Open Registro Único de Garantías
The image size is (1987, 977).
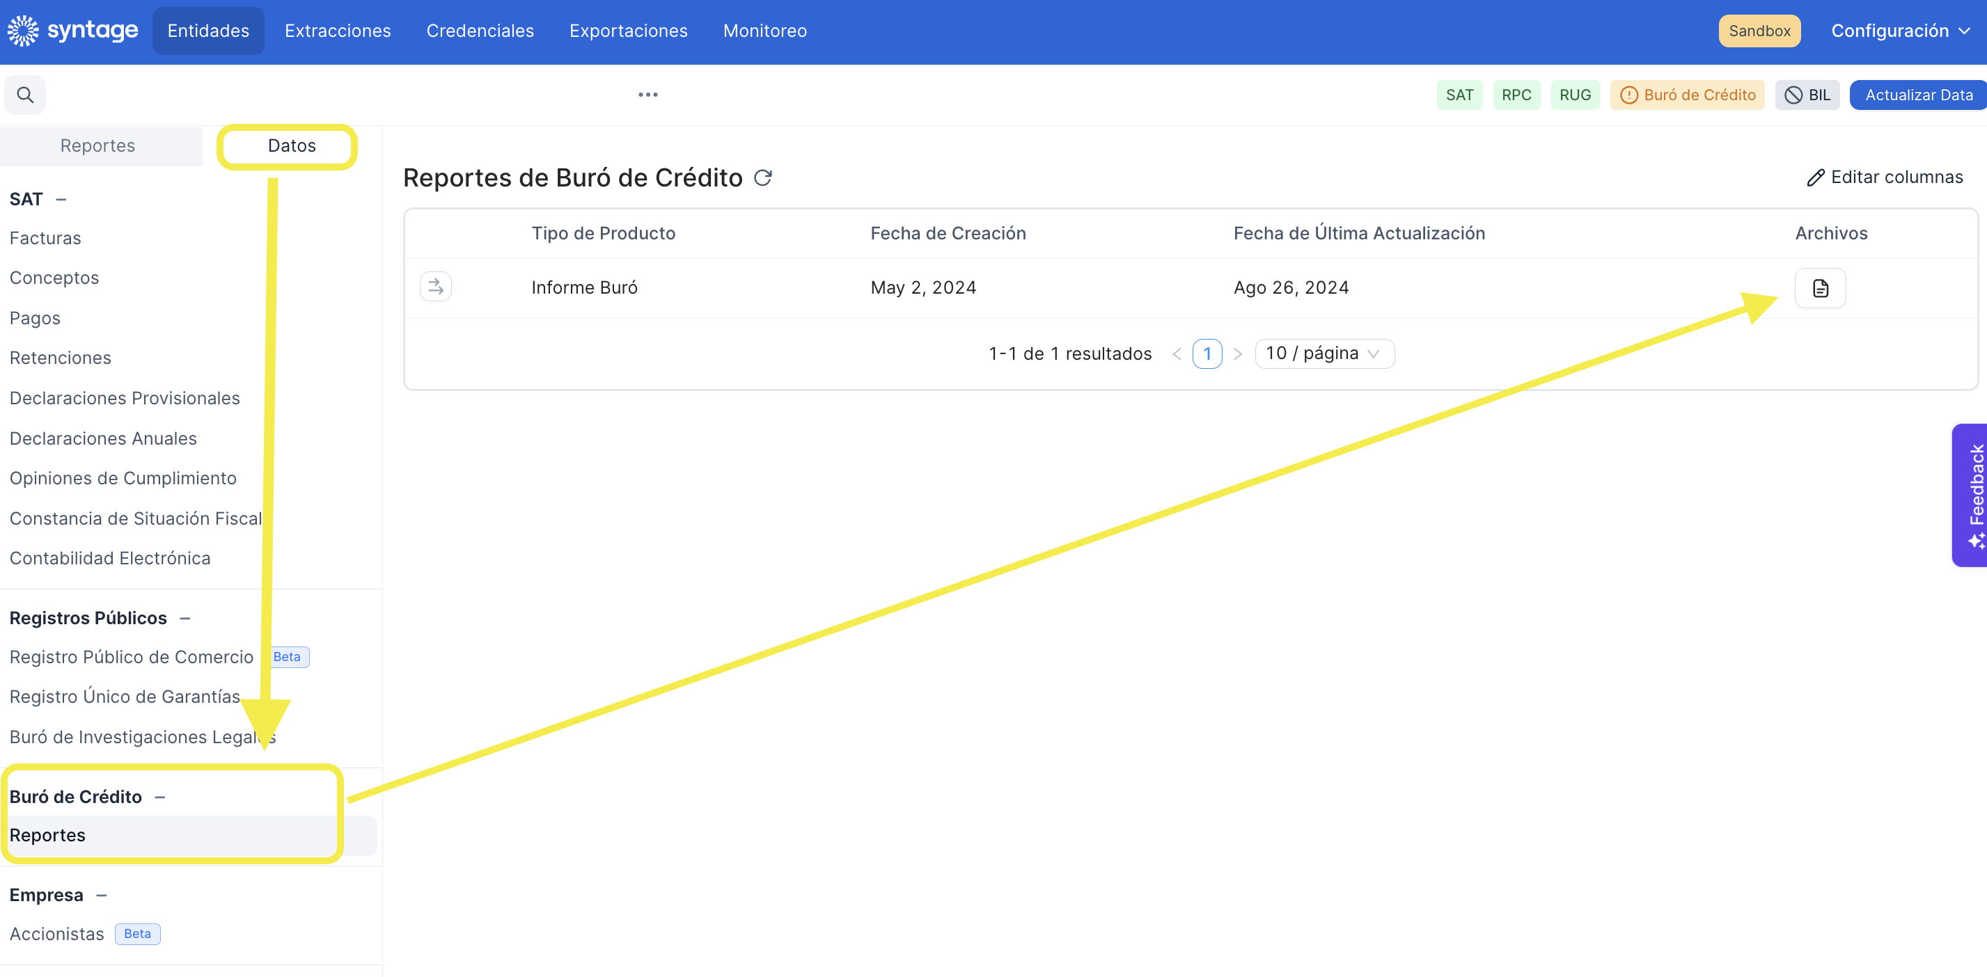(125, 697)
